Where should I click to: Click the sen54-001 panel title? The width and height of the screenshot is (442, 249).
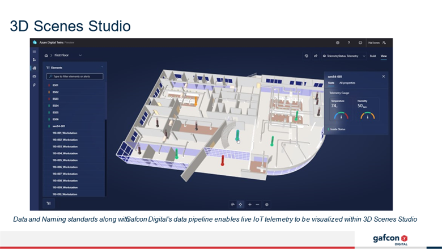(x=335, y=77)
